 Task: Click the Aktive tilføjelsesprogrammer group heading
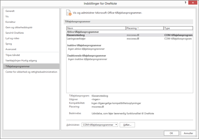click(x=83, y=32)
